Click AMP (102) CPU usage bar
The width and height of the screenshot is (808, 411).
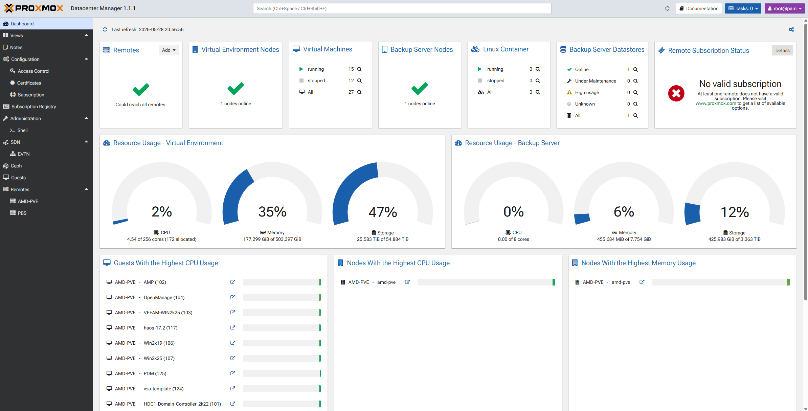(x=282, y=282)
